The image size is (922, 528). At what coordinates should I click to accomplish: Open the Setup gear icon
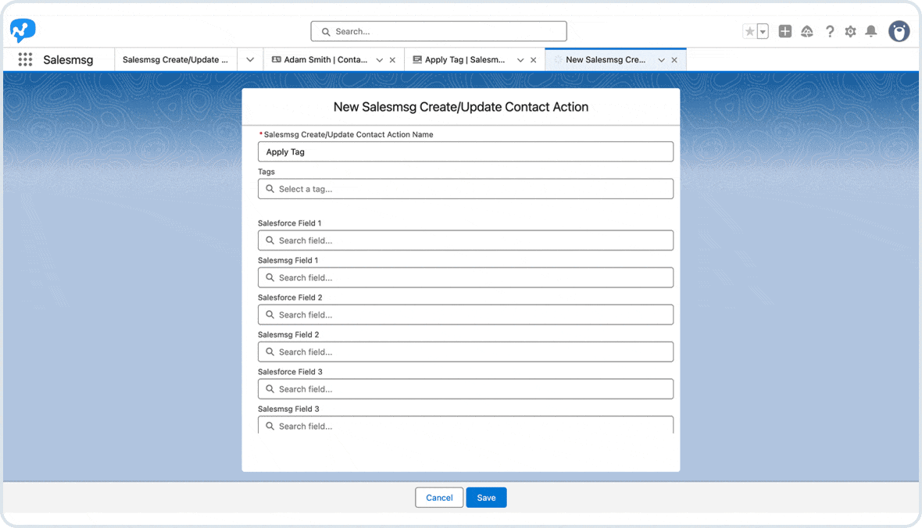pyautogui.click(x=850, y=31)
